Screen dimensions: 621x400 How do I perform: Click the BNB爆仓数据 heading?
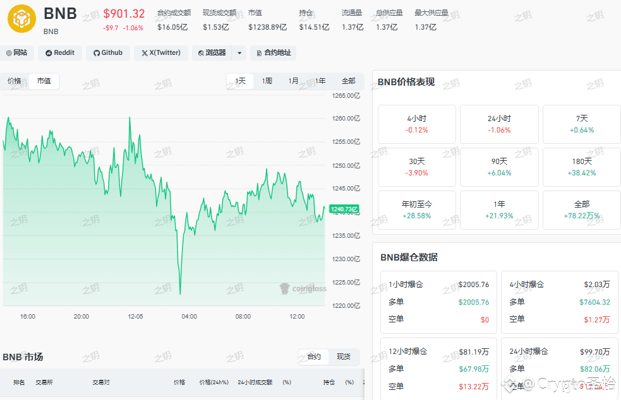tap(409, 257)
